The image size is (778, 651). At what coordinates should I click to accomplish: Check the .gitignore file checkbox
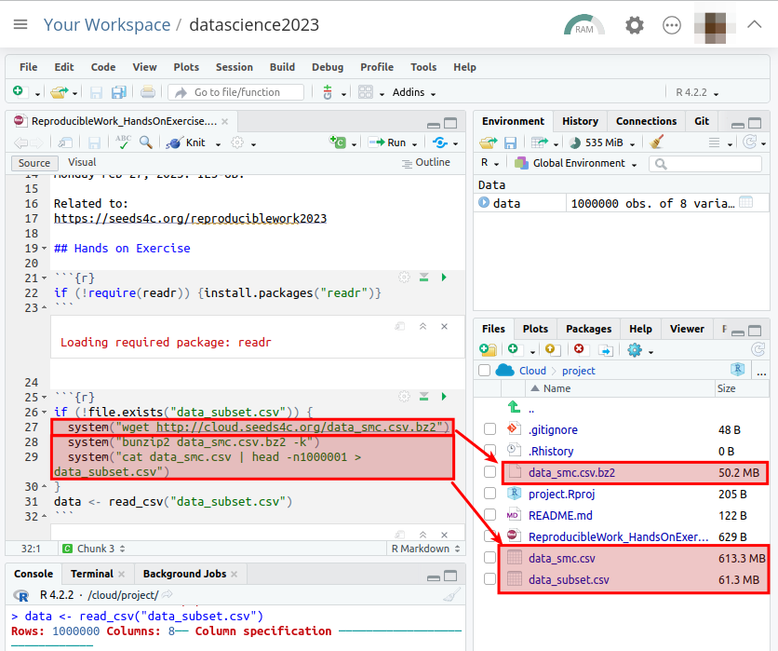pos(490,429)
